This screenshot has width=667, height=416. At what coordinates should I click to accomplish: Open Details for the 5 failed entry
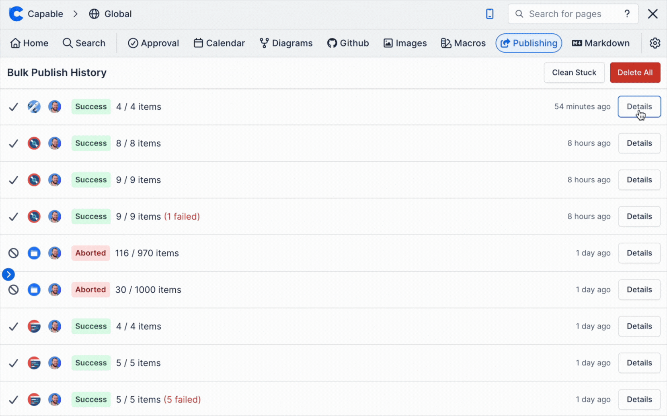click(x=639, y=399)
